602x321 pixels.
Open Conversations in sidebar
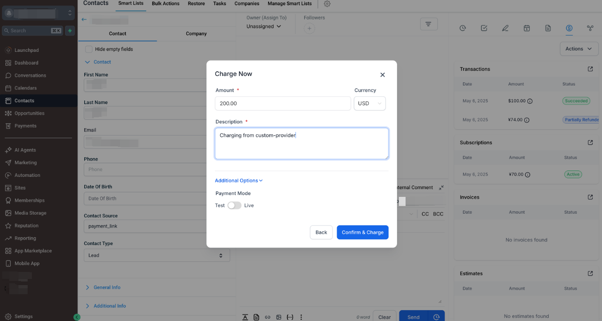[30, 75]
